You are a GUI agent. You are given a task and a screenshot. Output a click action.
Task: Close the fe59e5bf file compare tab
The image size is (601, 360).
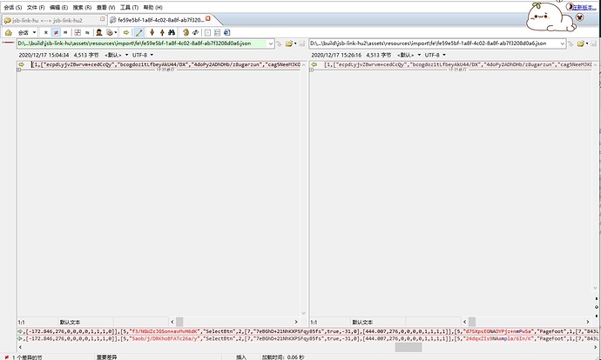(x=208, y=18)
